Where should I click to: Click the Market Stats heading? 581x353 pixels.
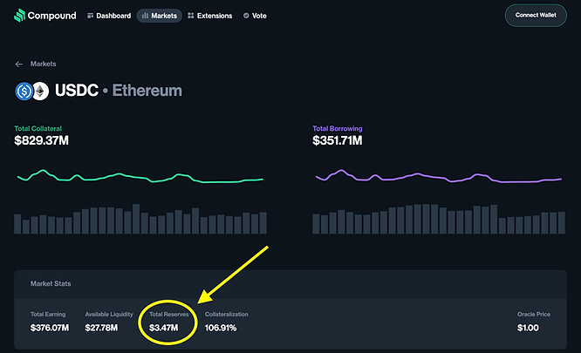[51, 284]
